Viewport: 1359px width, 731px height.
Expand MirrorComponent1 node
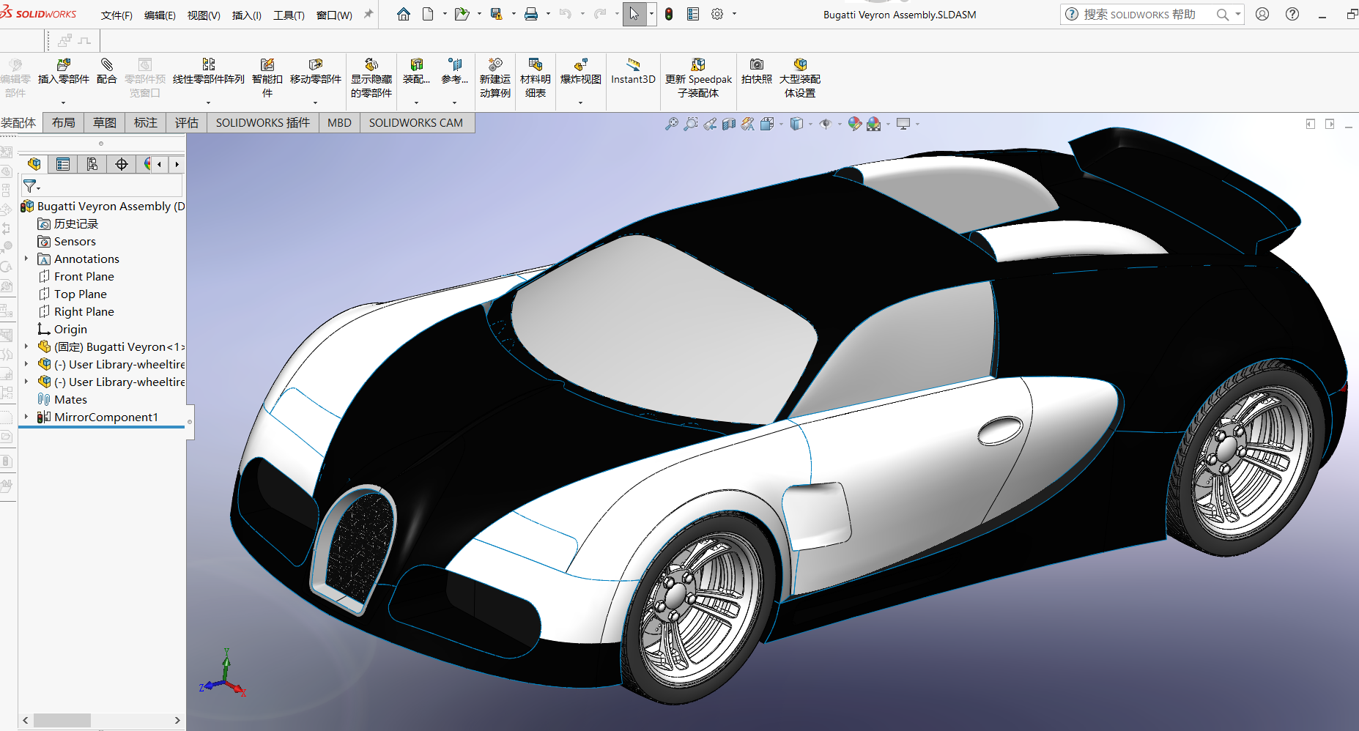coord(26,417)
